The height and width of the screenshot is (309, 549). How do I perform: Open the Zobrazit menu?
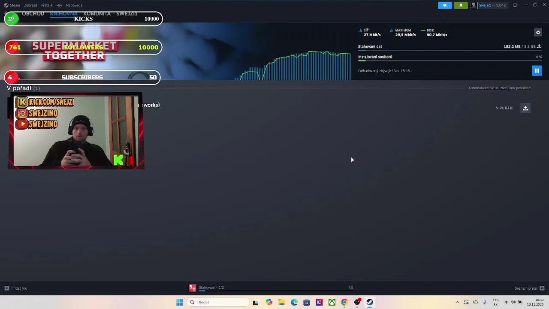(x=30, y=5)
